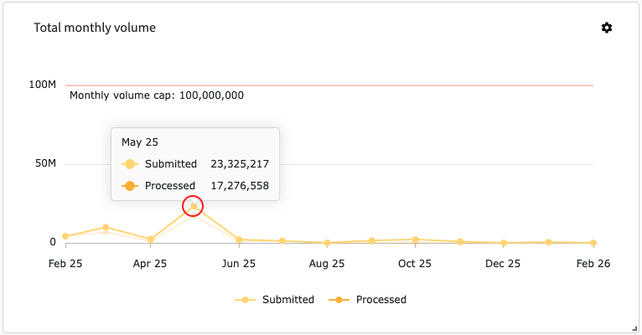Click the Feb 25 x-axis label
642x335 pixels.
65,264
